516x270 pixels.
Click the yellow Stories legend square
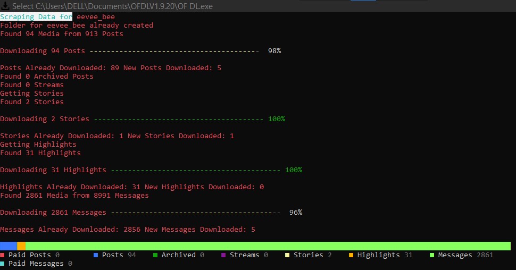point(288,255)
